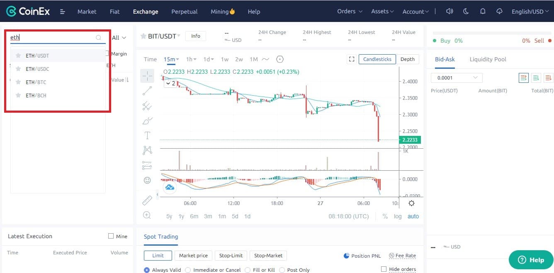This screenshot has width=554, height=273.
Task: Open the emoji icons tool
Action: pos(147,180)
